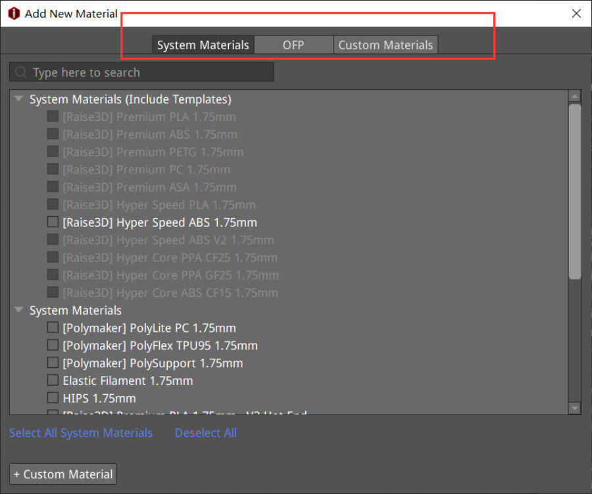Click the search magnifier icon
592x494 pixels.
tap(21, 72)
